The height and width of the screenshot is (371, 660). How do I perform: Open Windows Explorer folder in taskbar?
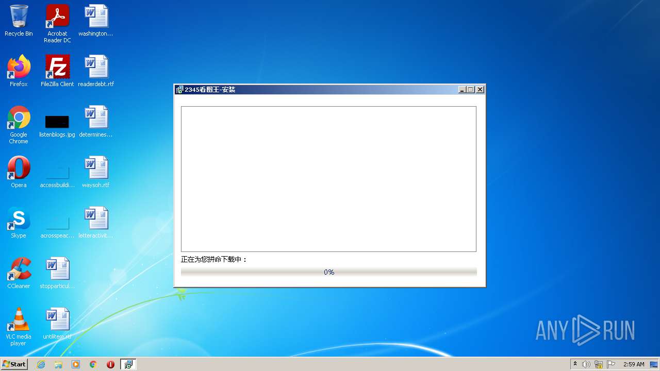click(58, 364)
